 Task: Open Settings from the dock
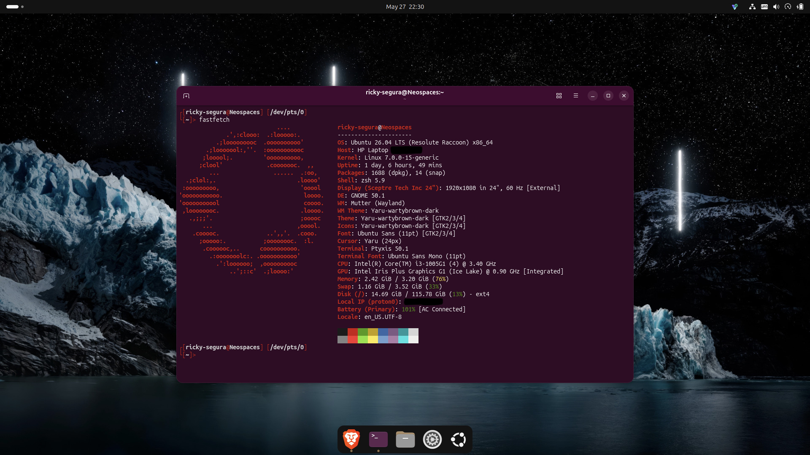click(x=432, y=439)
